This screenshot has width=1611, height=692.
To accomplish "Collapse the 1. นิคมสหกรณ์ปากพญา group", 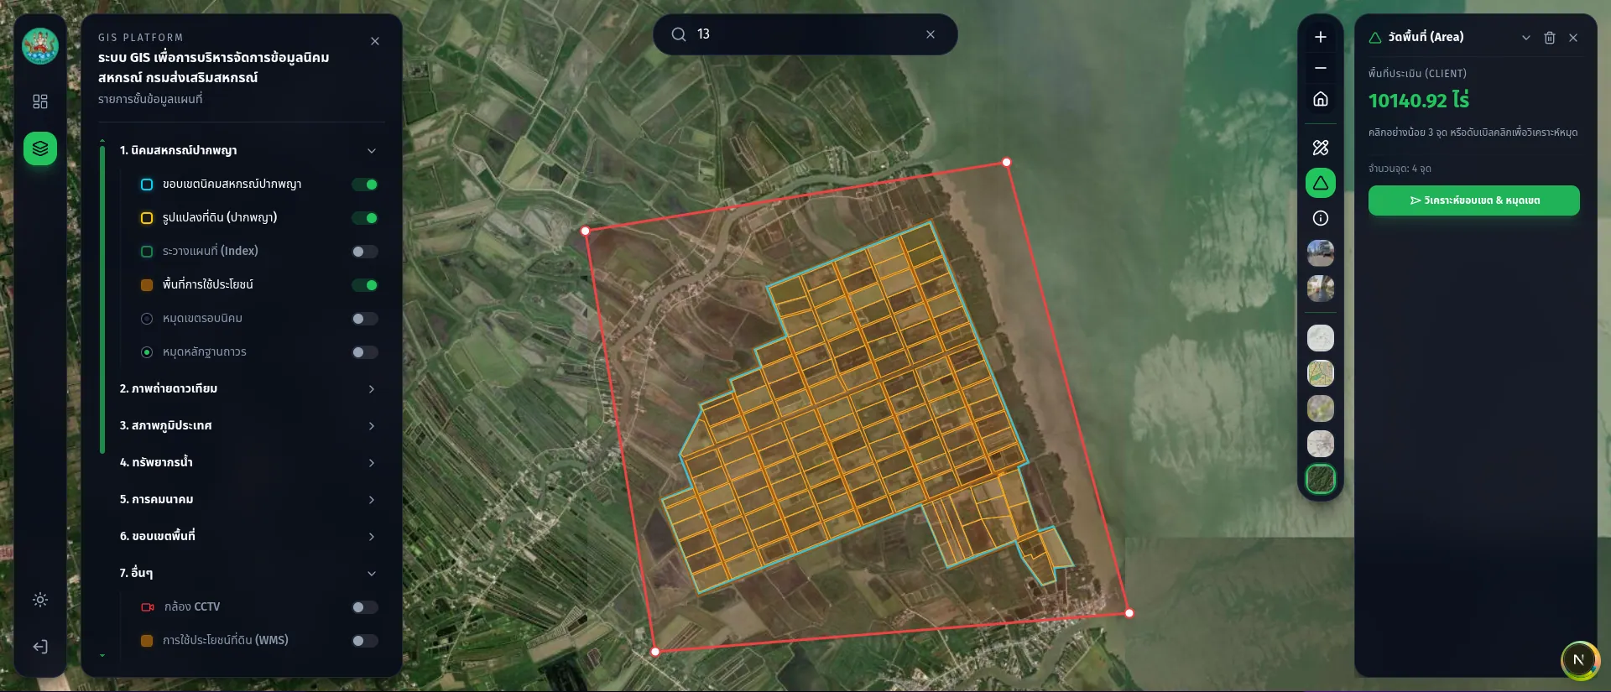I will 372,151.
